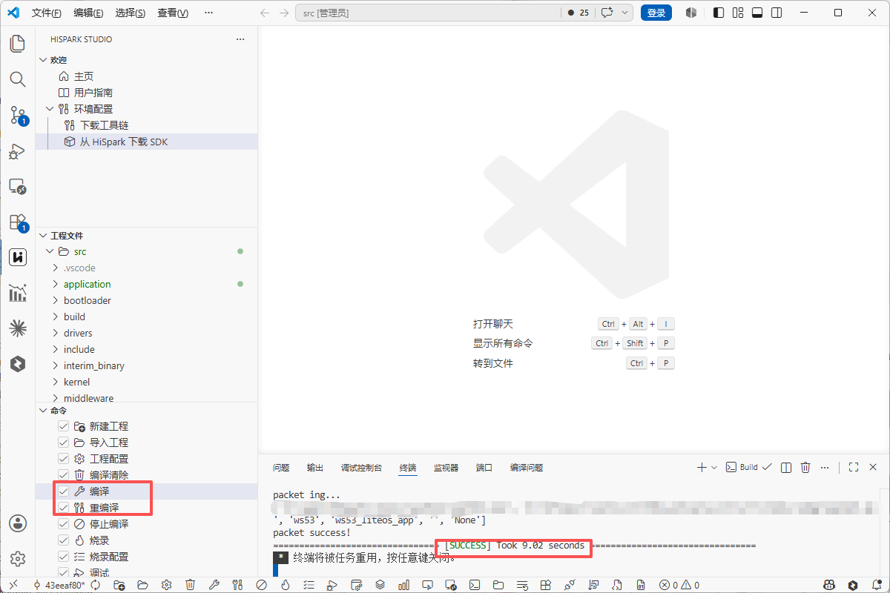The height and width of the screenshot is (593, 890).
Task: Select the HiSpark Studio activity bar icon
Action: [18, 257]
